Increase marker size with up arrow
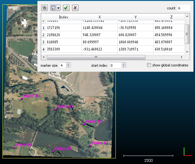Viewport: 195px width, 164px height. point(69,64)
